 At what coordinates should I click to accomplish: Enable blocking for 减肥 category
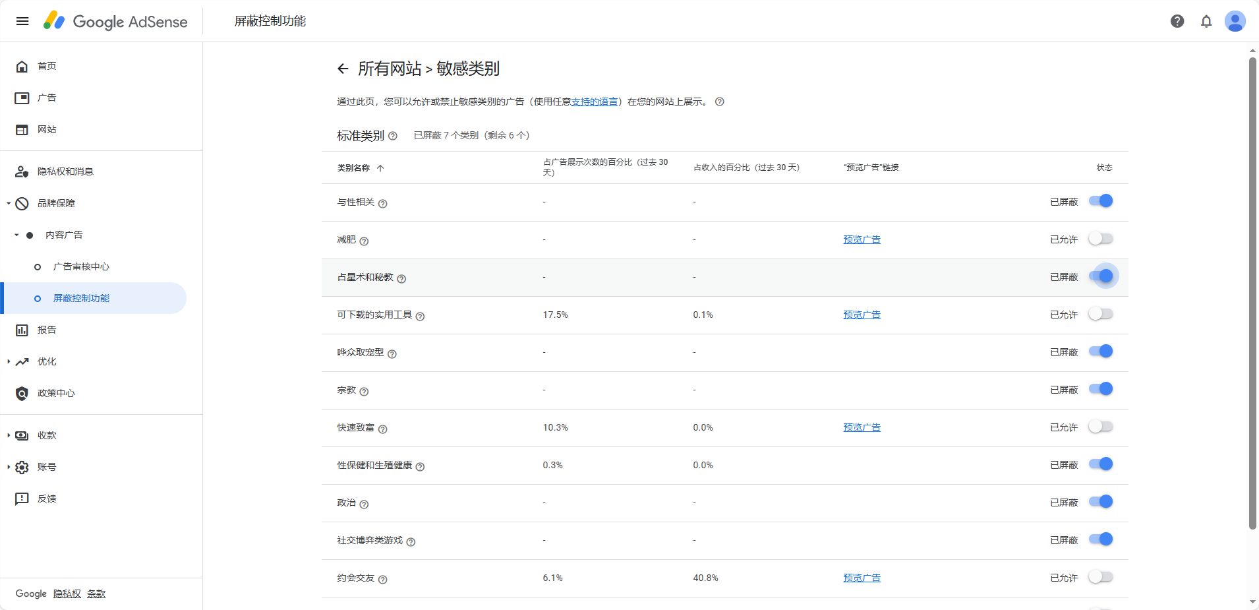click(x=1101, y=239)
